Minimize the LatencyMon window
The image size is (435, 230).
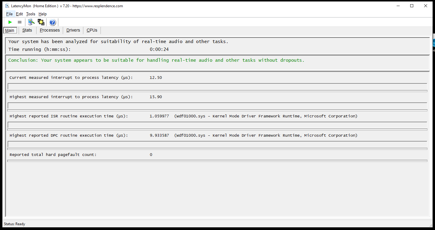pyautogui.click(x=398, y=6)
